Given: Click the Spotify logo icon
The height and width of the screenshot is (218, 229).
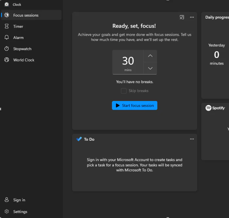Looking at the screenshot, I should click(x=208, y=108).
